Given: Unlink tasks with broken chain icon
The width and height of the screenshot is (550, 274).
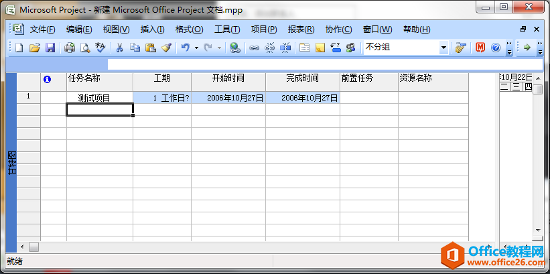Looking at the screenshot, I should point(269,48).
